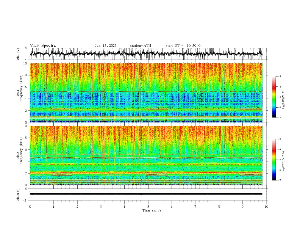
Task: Click the "-3" tick on ch.2 color bar
Action: [280, 139]
